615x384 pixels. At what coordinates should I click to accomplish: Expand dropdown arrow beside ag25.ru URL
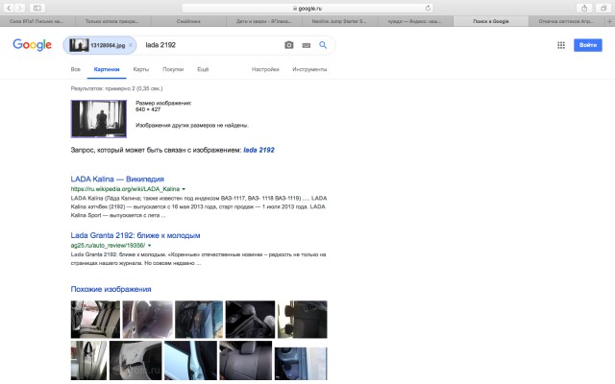click(x=150, y=246)
